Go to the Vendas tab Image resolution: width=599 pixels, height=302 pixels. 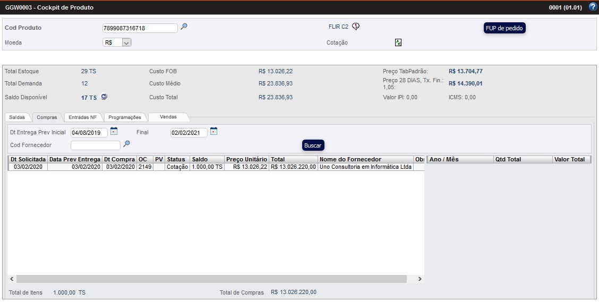click(168, 117)
